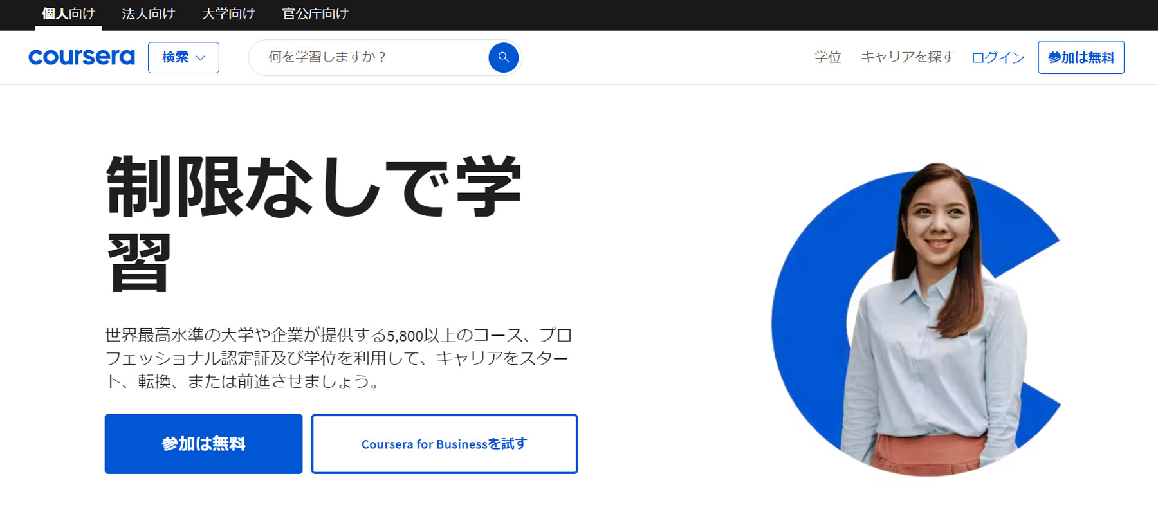Click the solid blue 参加は無料 button
This screenshot has width=1158, height=530.
pyautogui.click(x=203, y=444)
